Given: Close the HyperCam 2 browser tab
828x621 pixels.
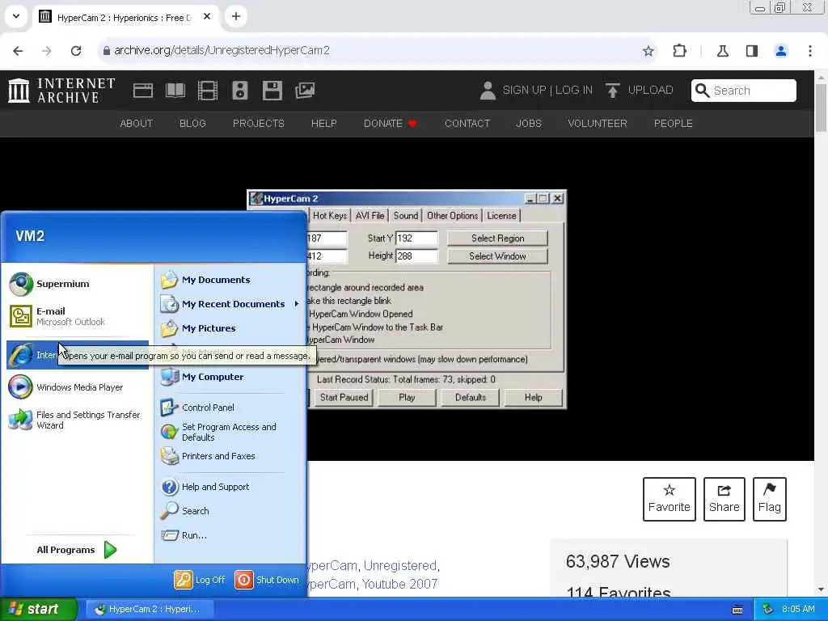Looking at the screenshot, I should pos(207,16).
